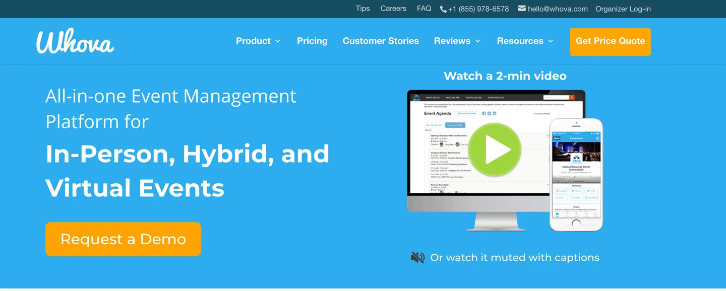Open the Careers page

coord(393,9)
